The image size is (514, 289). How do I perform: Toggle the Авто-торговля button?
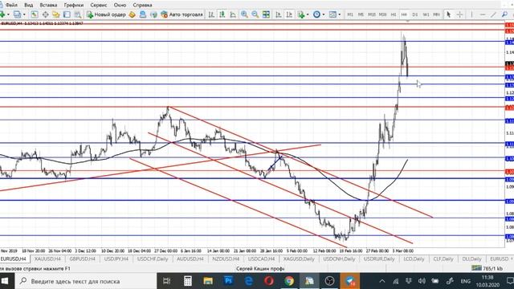(182, 14)
